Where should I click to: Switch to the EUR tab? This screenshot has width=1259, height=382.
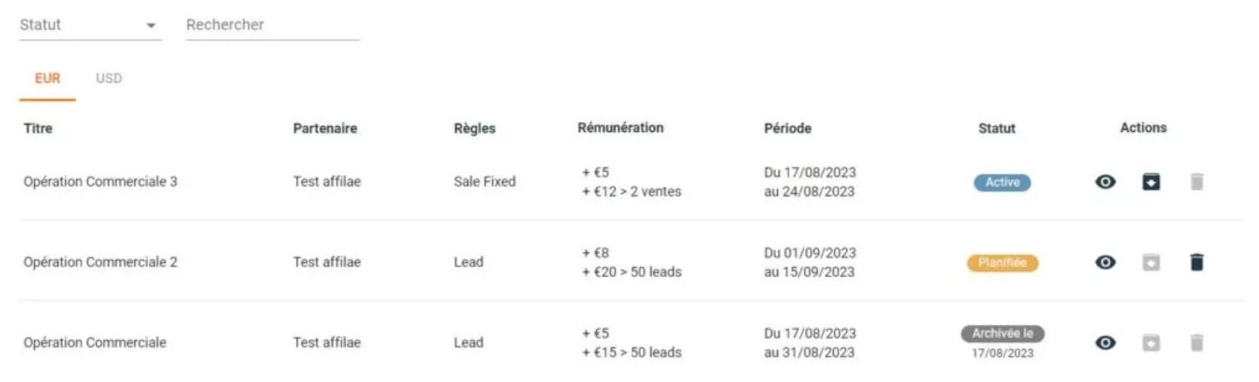[48, 79]
